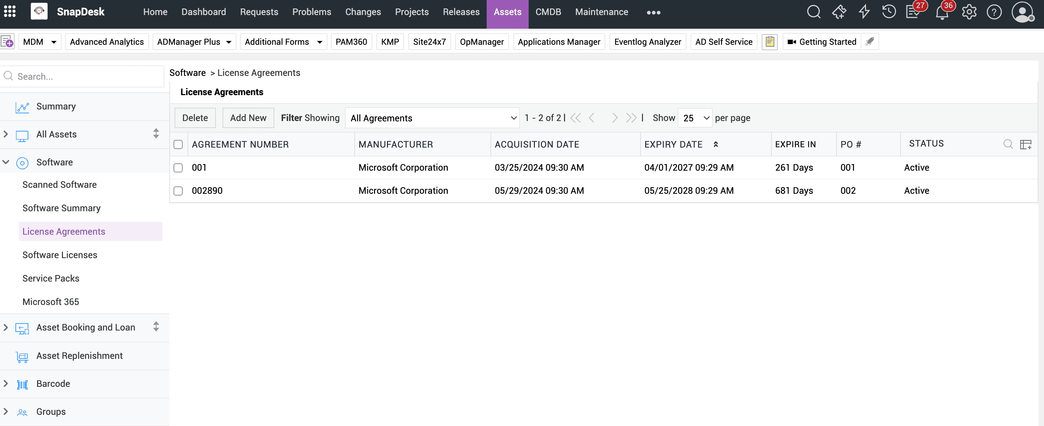Go to the previous page arrow
1044x426 pixels.
(x=592, y=118)
